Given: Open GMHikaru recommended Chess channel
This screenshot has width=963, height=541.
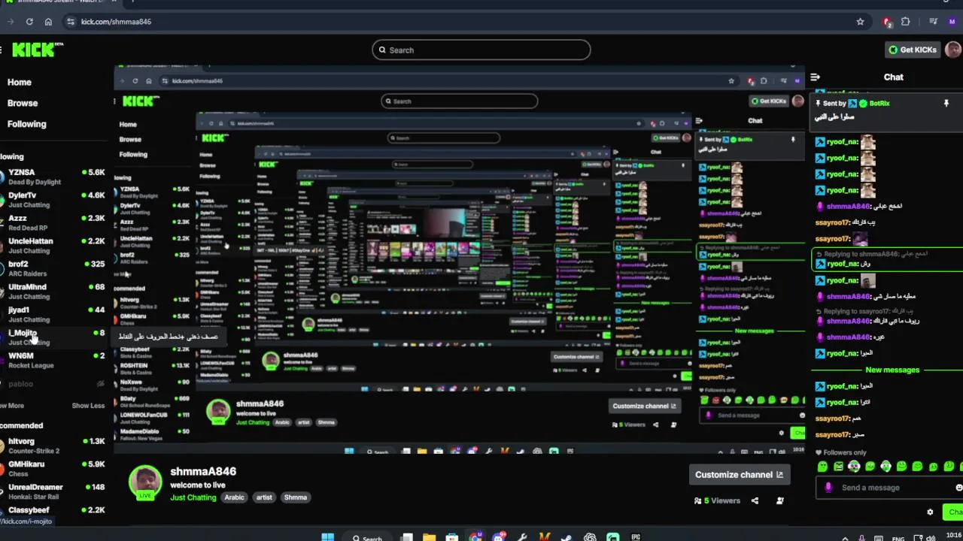Looking at the screenshot, I should [53, 469].
